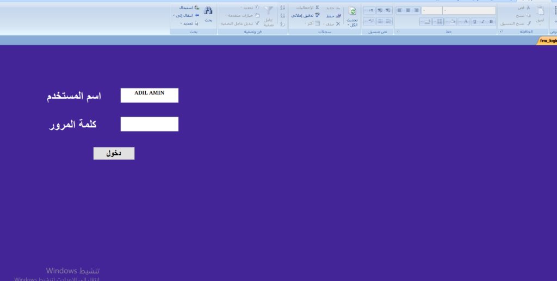Click the filter funnel (عامل تصفية) icon
This screenshot has width=557, height=281.
point(269,11)
